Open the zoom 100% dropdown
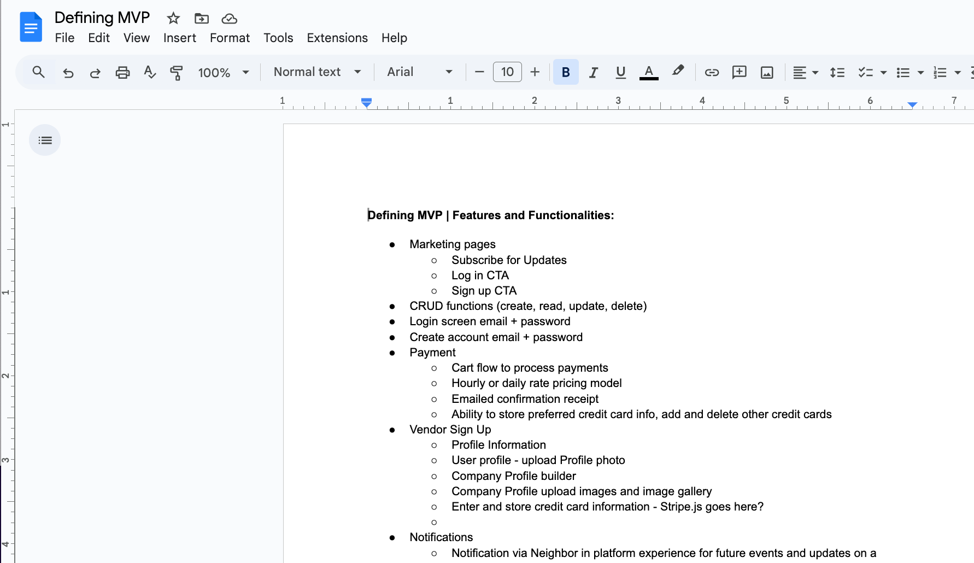 224,72
